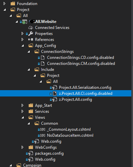Click the App_Config folder icon

coord(31,46)
